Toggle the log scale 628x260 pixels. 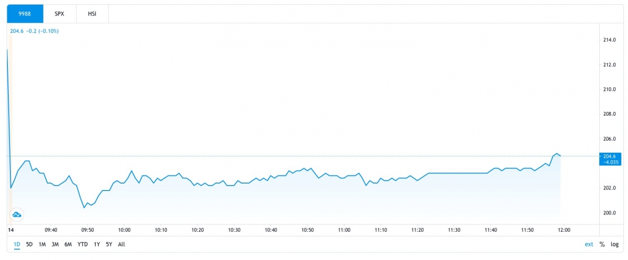614,244
